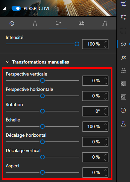
Task: Reset Perspective with the undo arrow
Action: [x=57, y=8]
